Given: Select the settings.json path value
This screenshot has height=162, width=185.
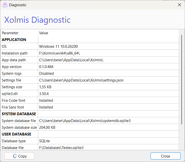Looking at the screenshot, I should pos(108,80).
